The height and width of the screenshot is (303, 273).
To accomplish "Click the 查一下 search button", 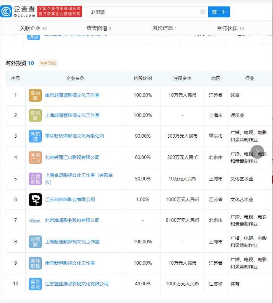I will [219, 12].
